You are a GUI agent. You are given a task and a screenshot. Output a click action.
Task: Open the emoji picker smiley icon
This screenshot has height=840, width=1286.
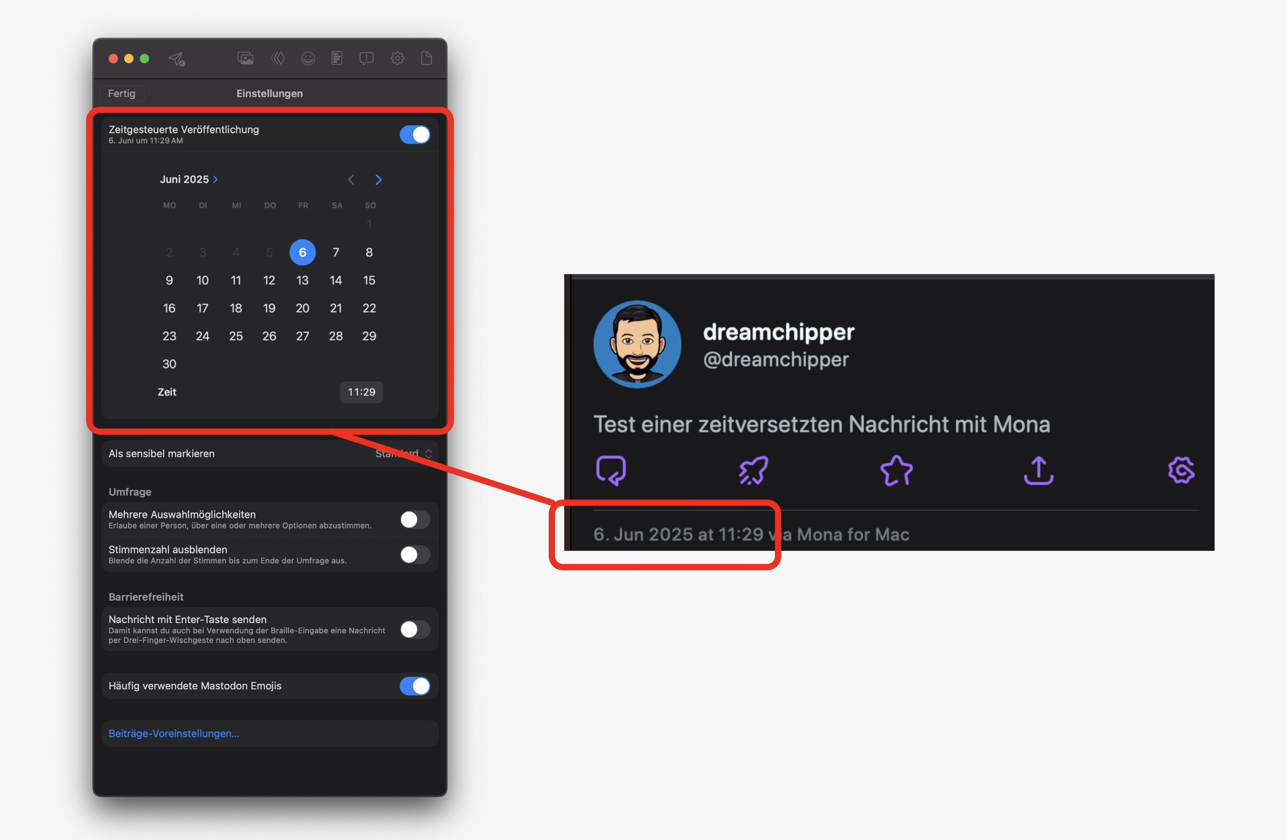tap(308, 58)
